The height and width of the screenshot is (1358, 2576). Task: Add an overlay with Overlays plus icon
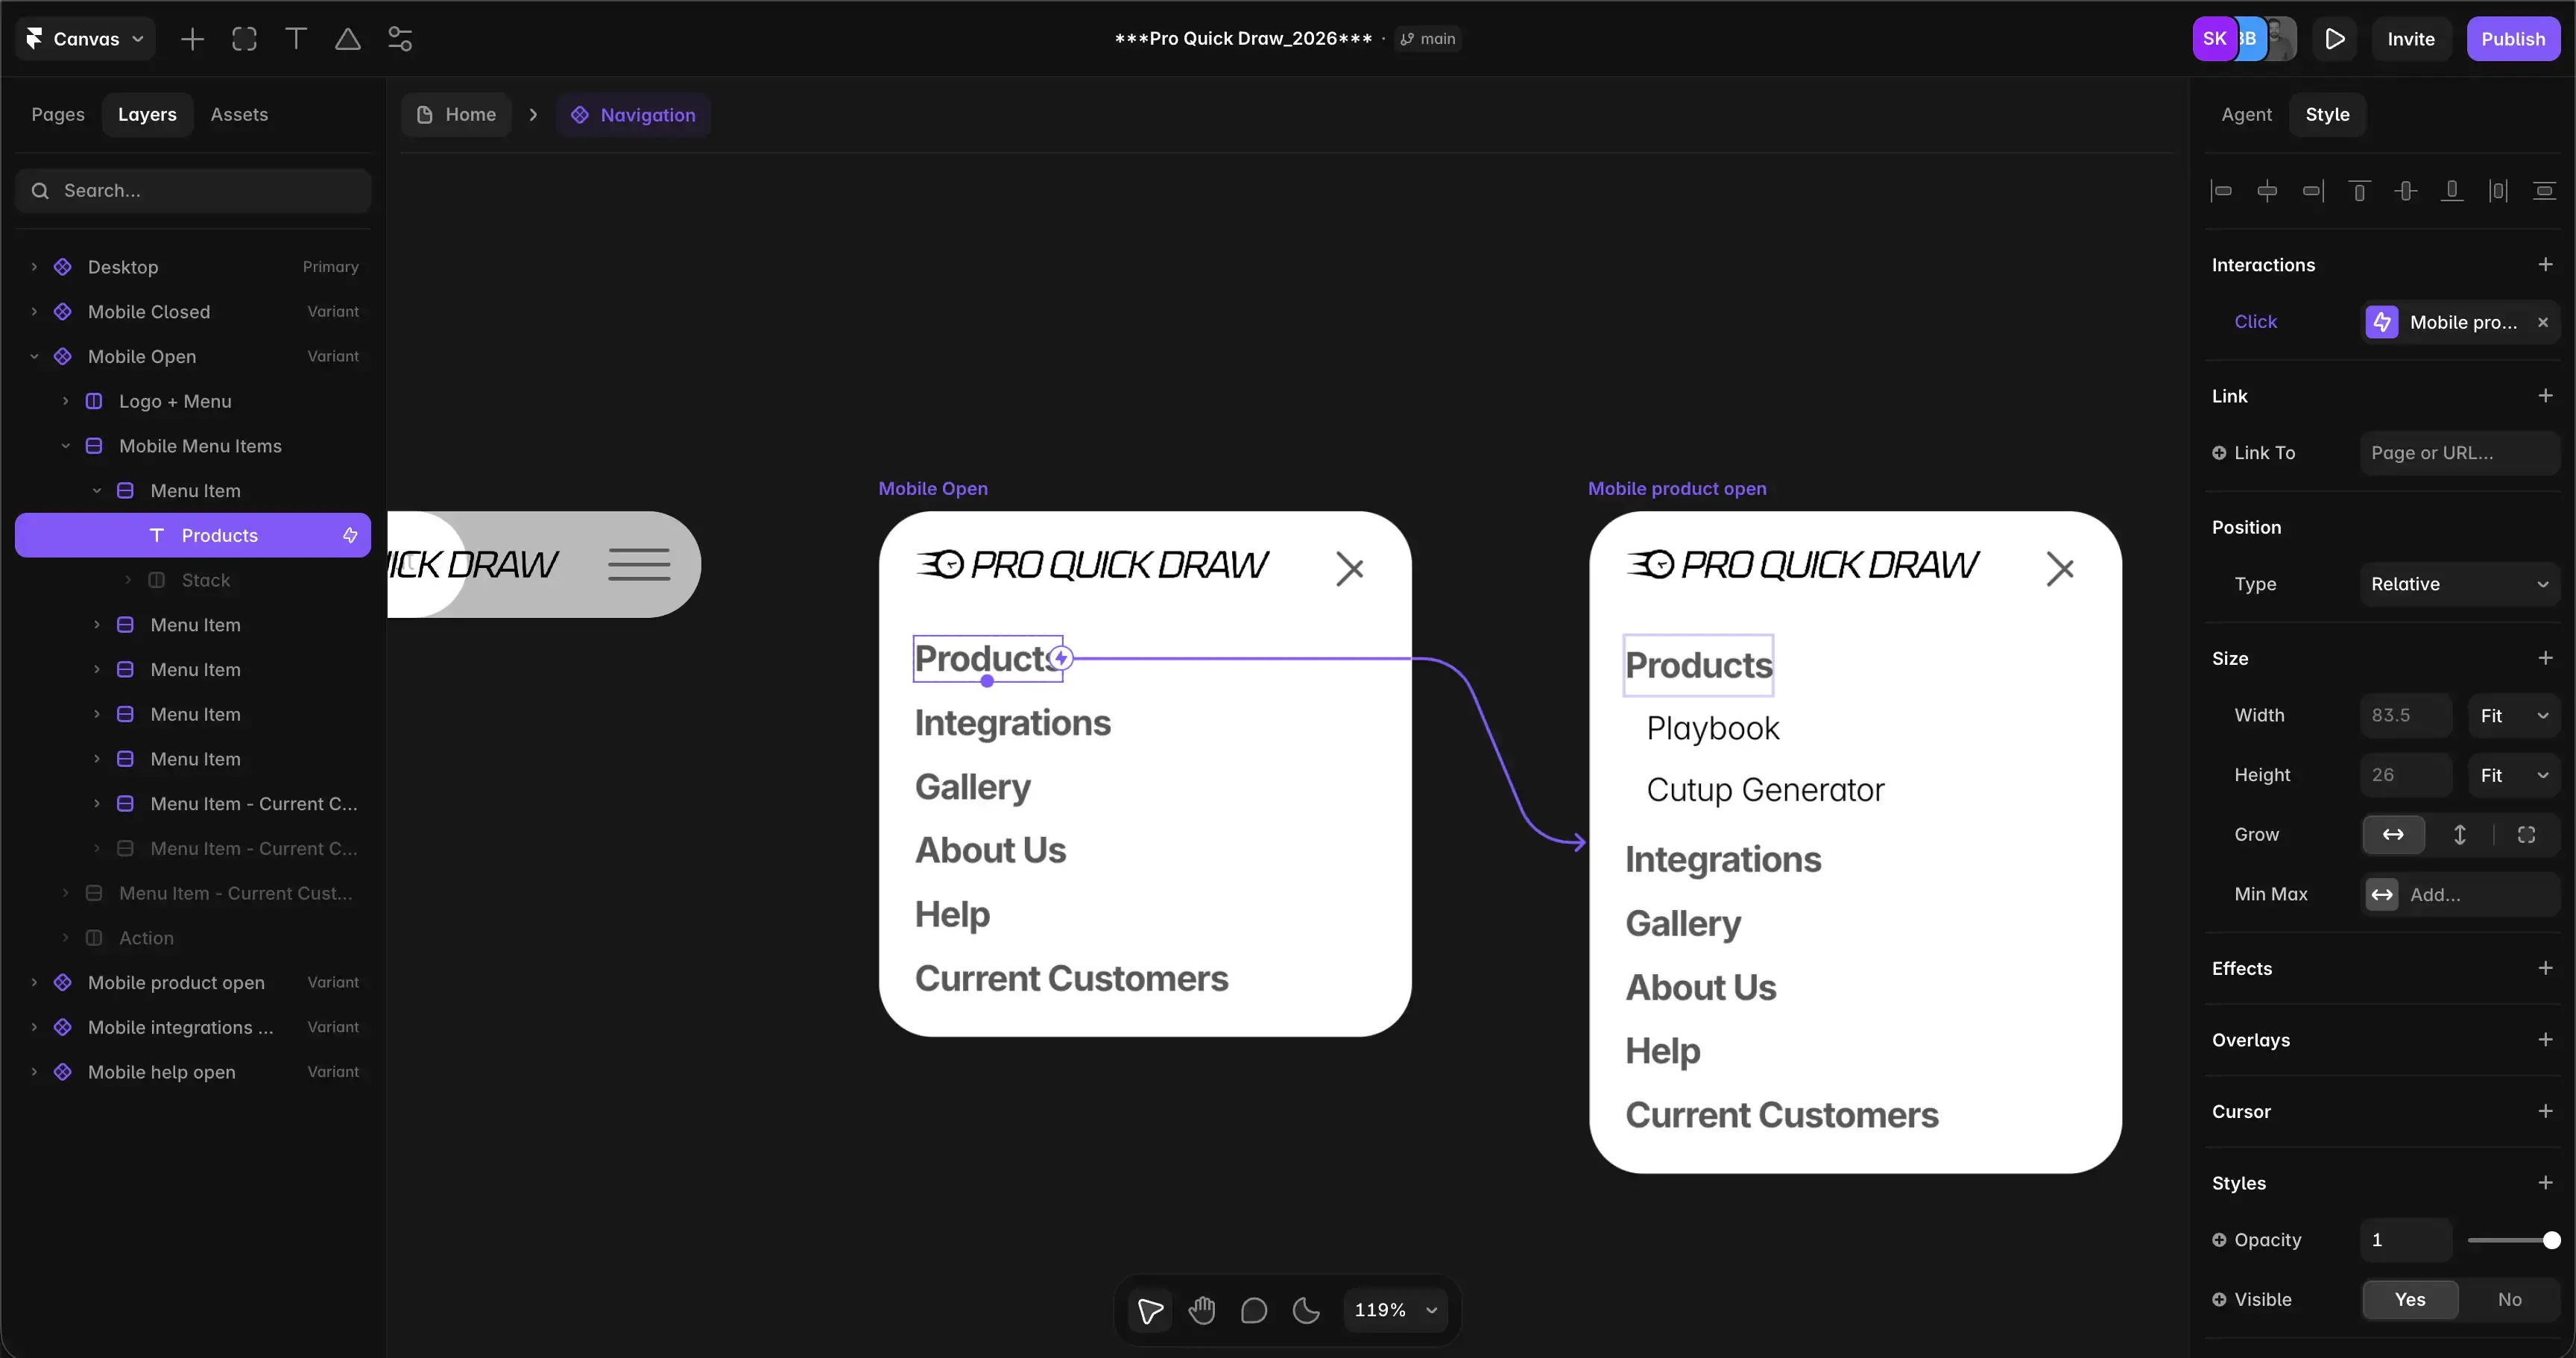[x=2545, y=1040]
